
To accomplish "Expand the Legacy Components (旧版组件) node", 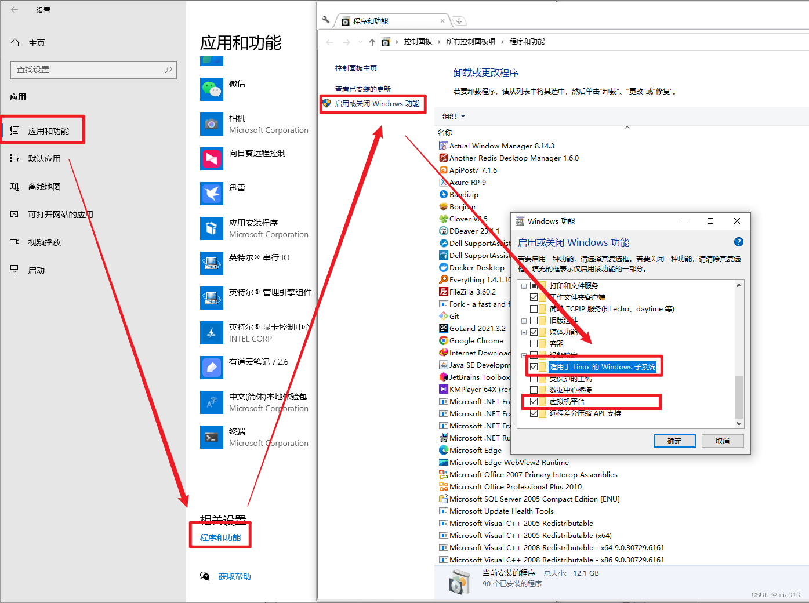I will pos(524,321).
